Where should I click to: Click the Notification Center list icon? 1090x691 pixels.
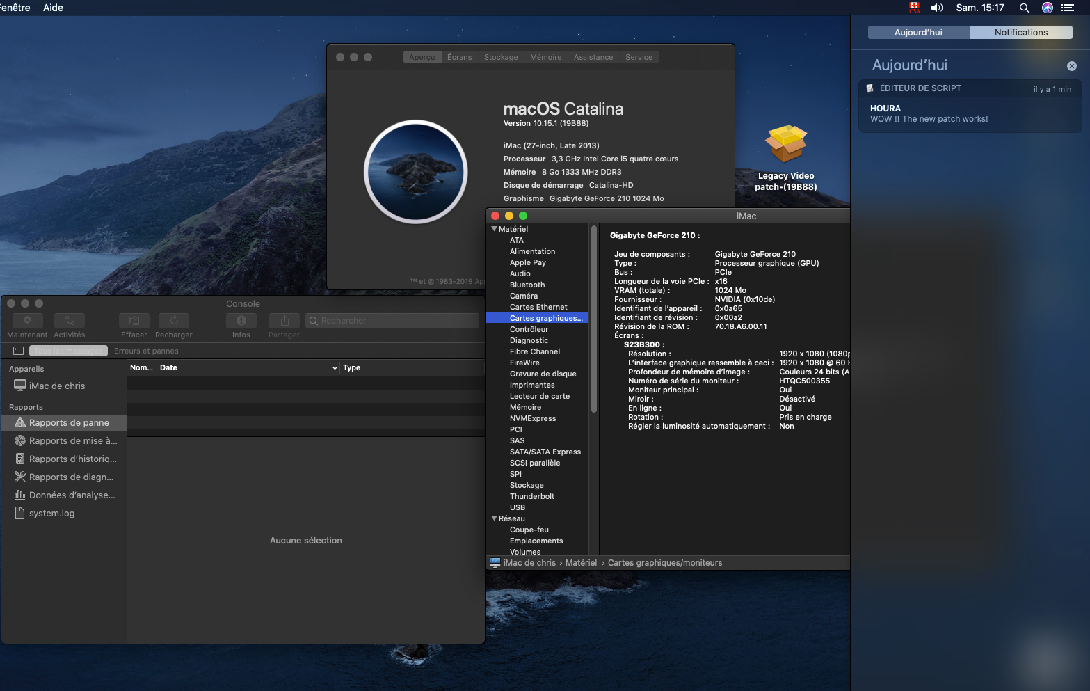coord(1068,8)
